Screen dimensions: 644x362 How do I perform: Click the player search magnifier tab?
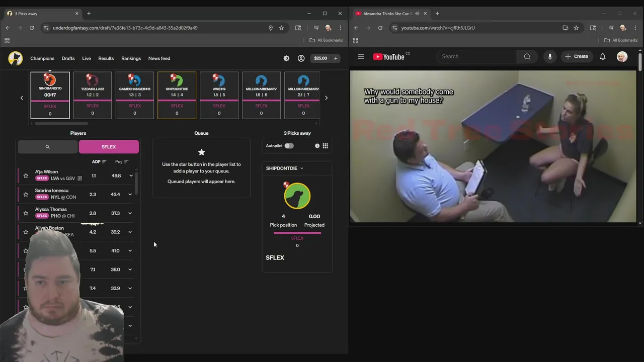pyautogui.click(x=48, y=147)
